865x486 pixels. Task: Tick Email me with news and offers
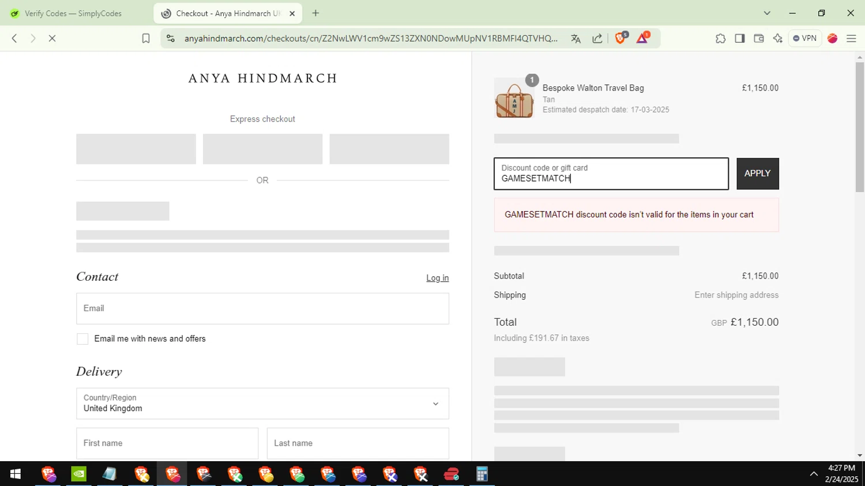82,339
